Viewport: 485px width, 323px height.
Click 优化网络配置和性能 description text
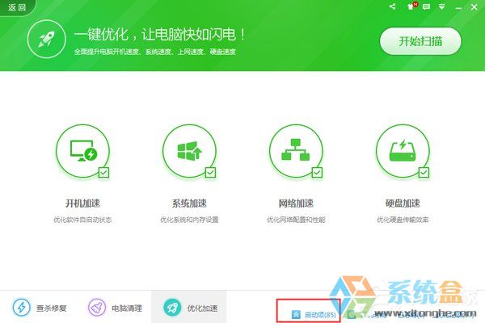[296, 220]
